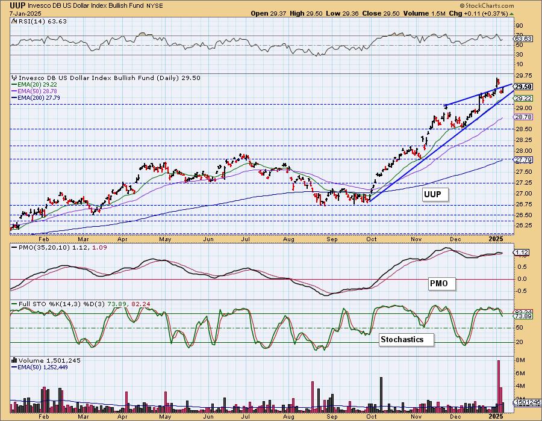Viewport: 542px width, 421px height.
Task: Click the purple EMA(50) 28.78 legend entry
Action: point(34,91)
